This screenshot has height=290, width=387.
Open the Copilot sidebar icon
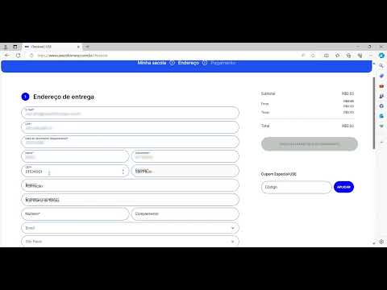(381, 56)
